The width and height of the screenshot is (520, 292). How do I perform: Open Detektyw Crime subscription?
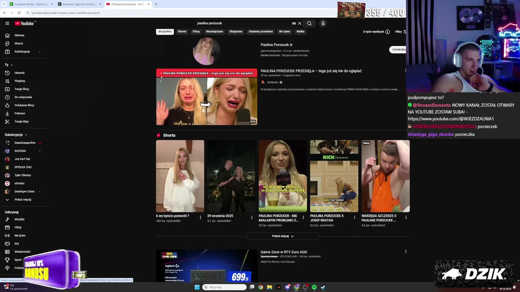(24, 191)
